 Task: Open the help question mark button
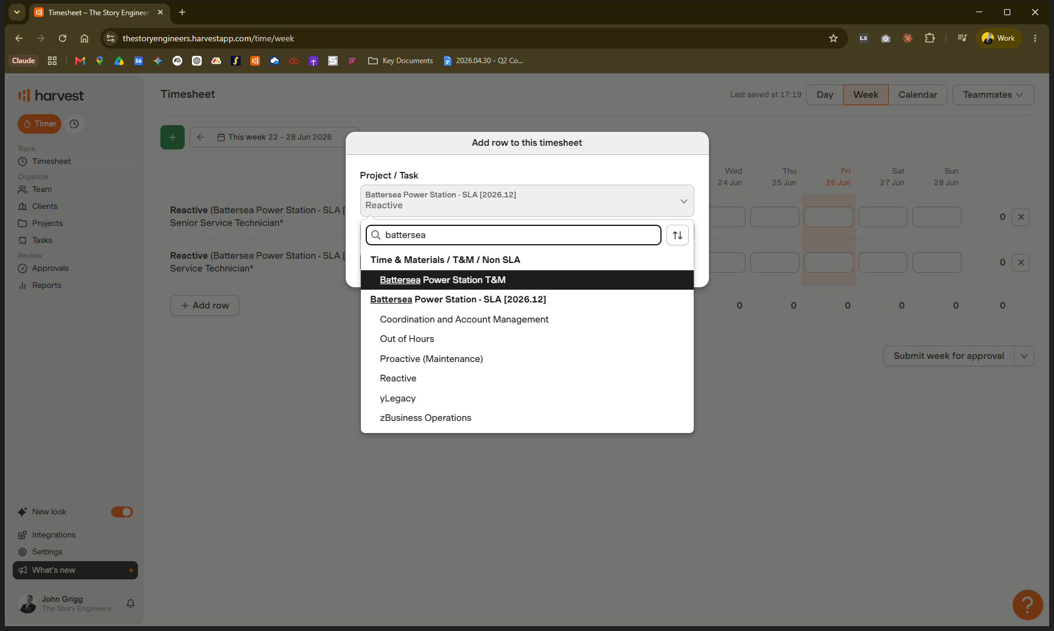click(1027, 605)
